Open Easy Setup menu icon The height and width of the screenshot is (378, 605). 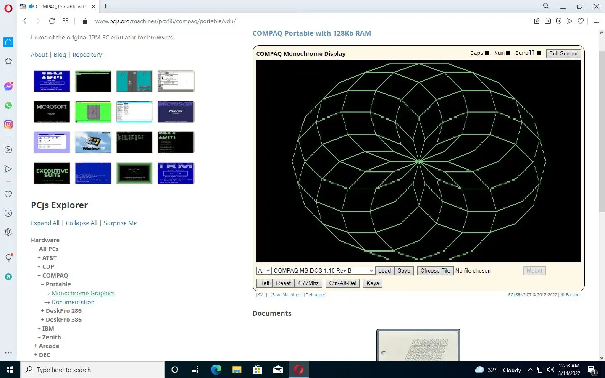click(596, 21)
